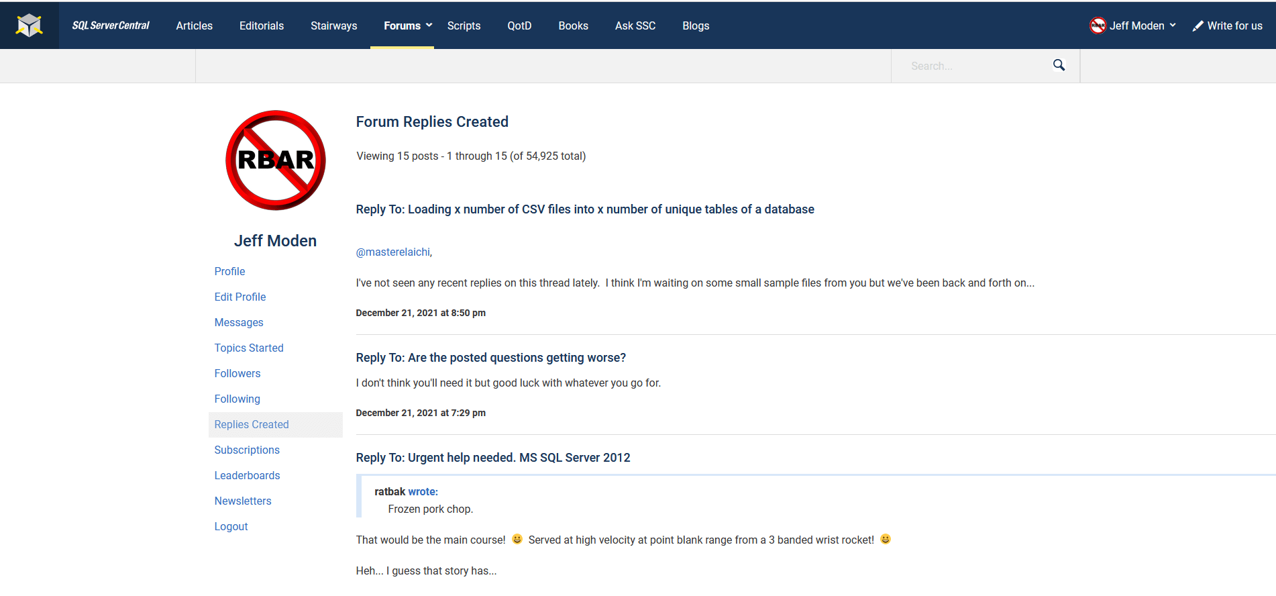Click the search magnifying glass icon

(1059, 65)
